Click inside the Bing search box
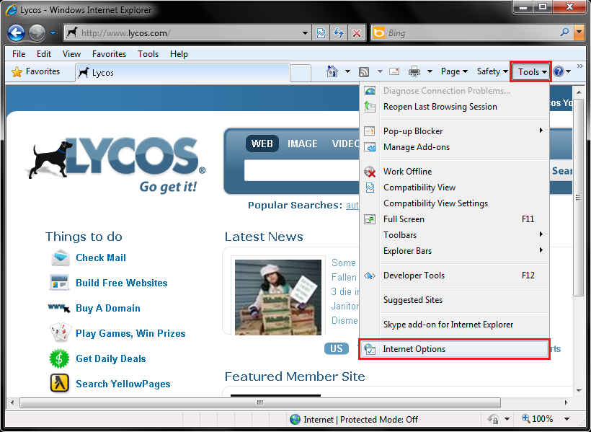This screenshot has height=432, width=591. [463, 33]
